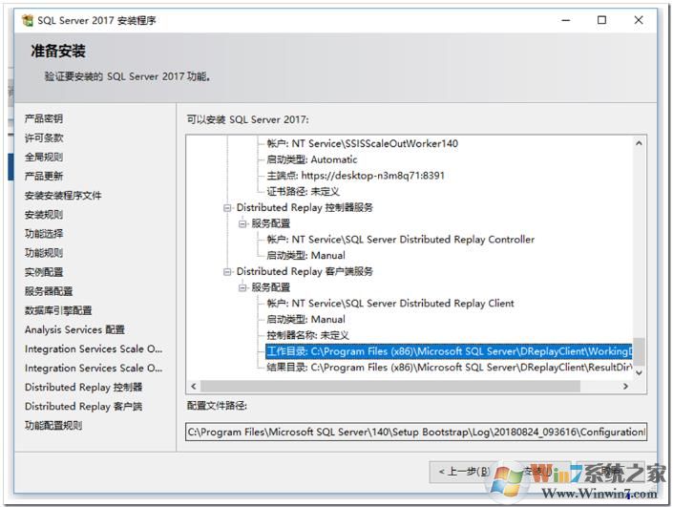Maximize the SQL Server 2017 setup window

[601, 20]
